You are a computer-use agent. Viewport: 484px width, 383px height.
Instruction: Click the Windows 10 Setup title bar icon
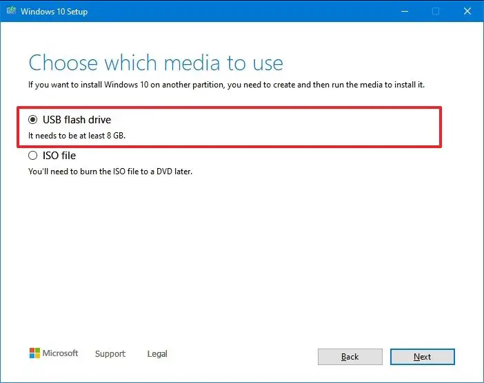(x=10, y=11)
